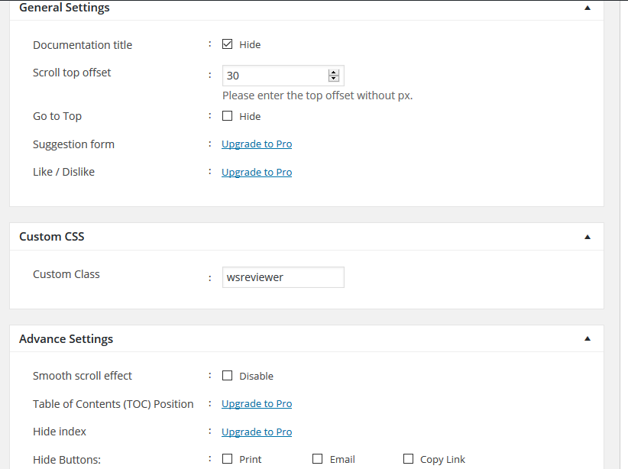Open Upgrade to Pro link for Suggestion form
The width and height of the screenshot is (628, 469).
[x=257, y=144]
